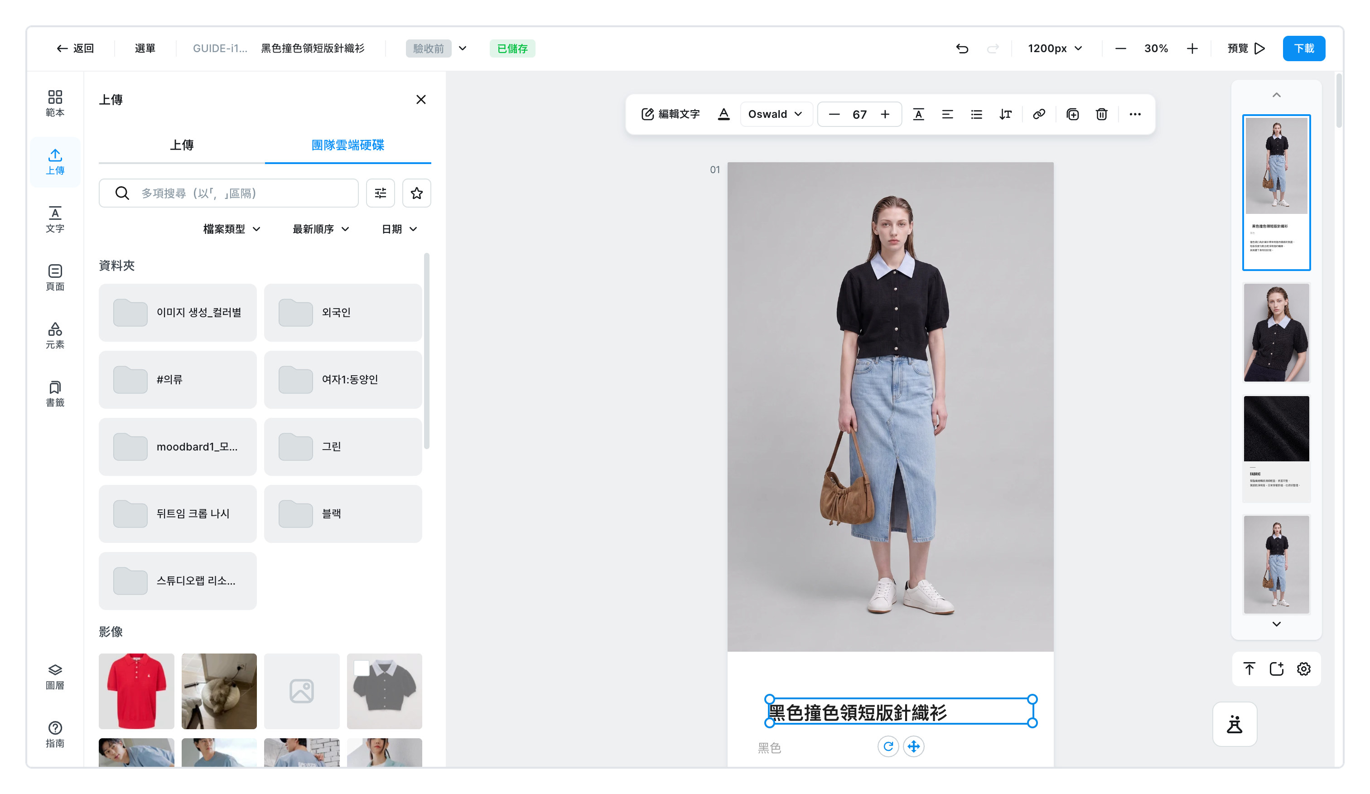Open the 檔案類型 file type dropdown
Image resolution: width=1370 pixels, height=794 pixels.
tap(232, 229)
